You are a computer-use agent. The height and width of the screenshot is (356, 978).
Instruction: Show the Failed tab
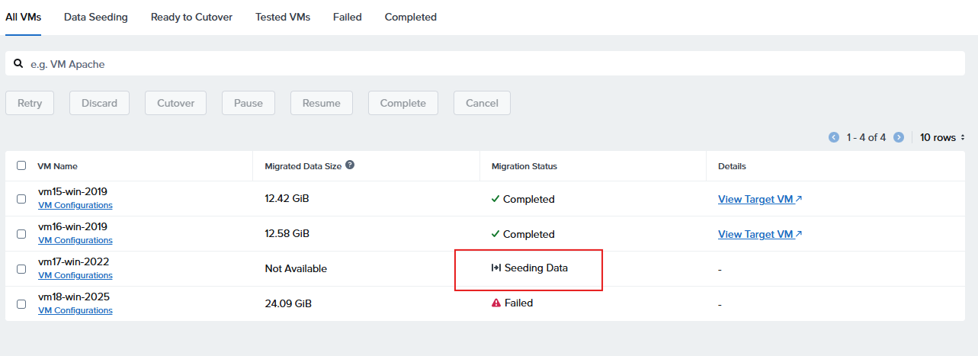coord(347,17)
